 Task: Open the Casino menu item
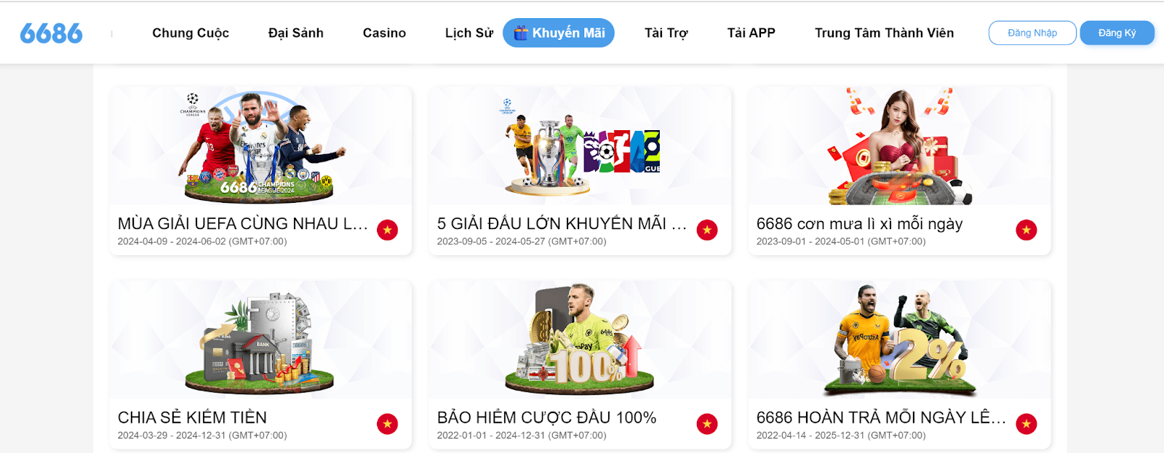(384, 33)
